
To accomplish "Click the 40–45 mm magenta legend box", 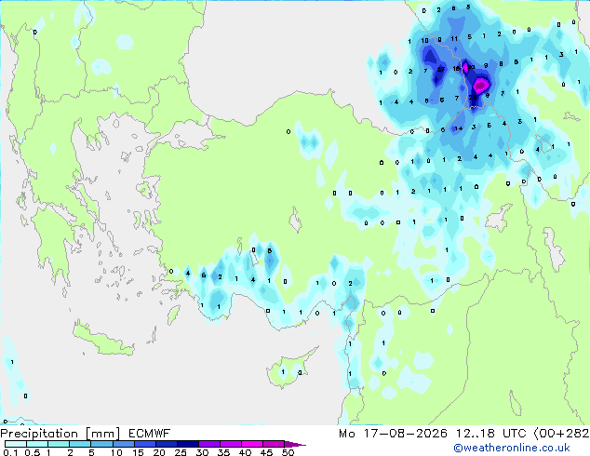I will [252, 444].
